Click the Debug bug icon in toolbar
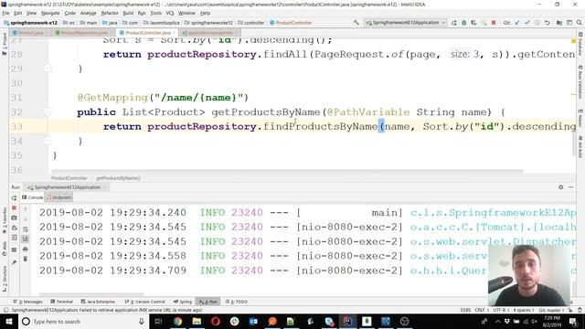The width and height of the screenshot is (585, 329). coord(464,23)
